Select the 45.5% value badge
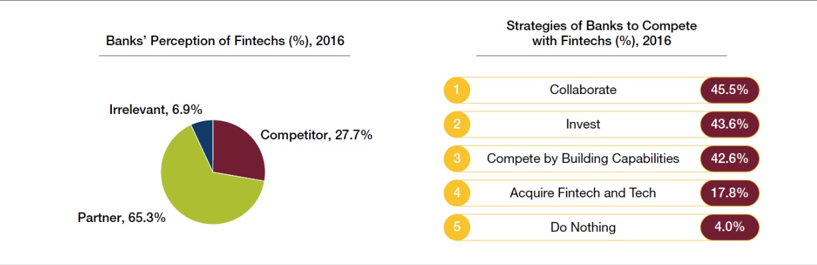The height and width of the screenshot is (265, 817). (730, 90)
